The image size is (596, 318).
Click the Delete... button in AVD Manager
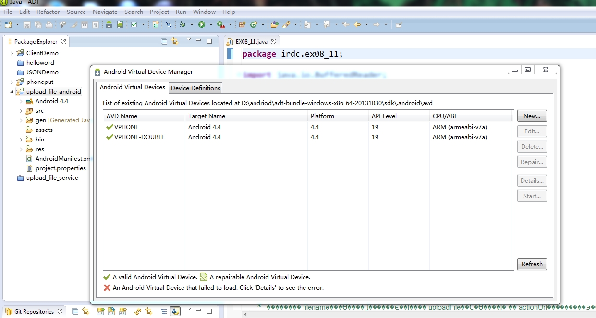pos(532,146)
